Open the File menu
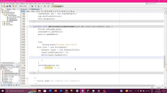This screenshot has height=93, width=167. point(1,4)
